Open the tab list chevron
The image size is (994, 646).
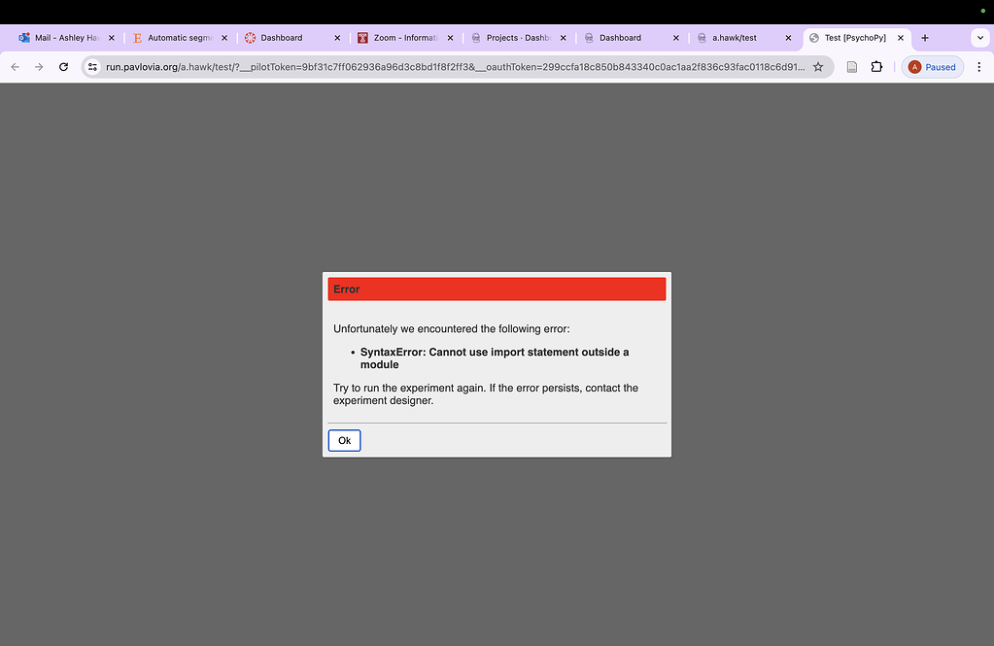979,38
